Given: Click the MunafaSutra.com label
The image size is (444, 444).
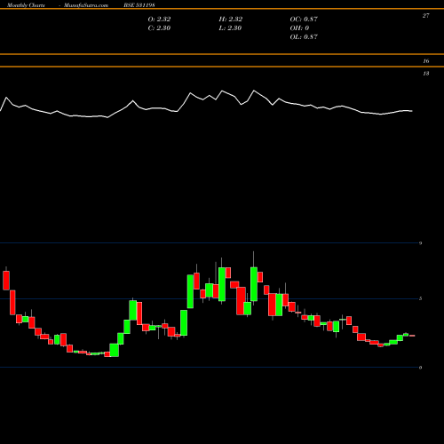Looking at the screenshot, I should click(86, 5).
